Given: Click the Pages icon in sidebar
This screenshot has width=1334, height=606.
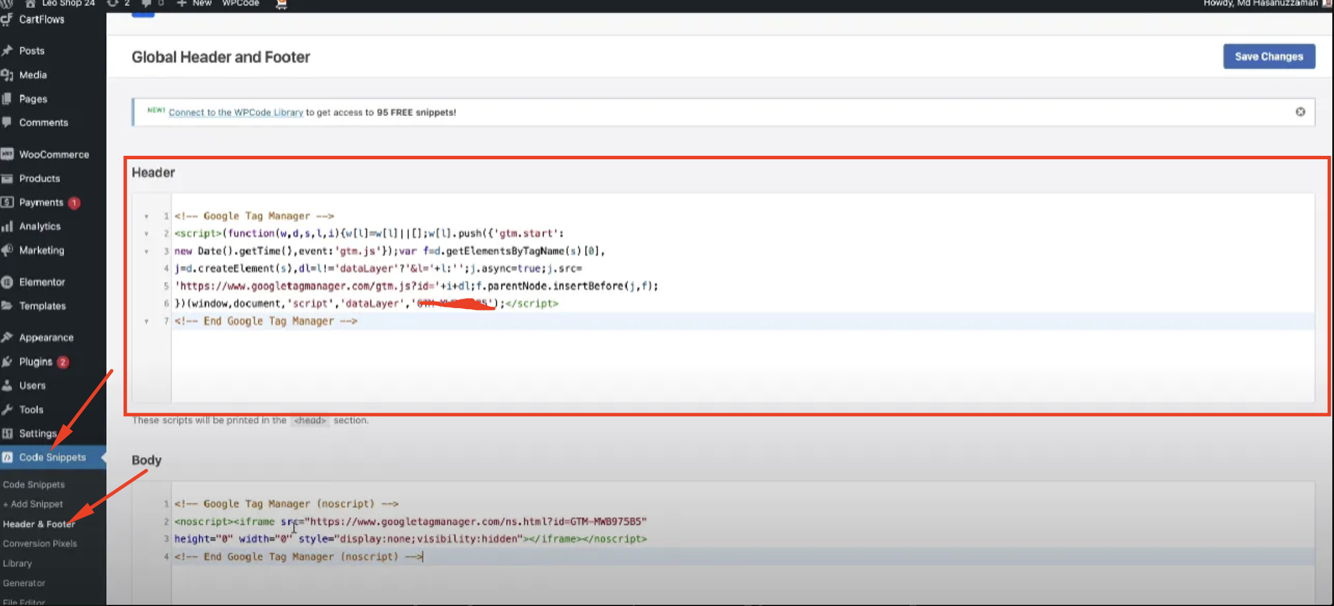Looking at the screenshot, I should click(8, 99).
